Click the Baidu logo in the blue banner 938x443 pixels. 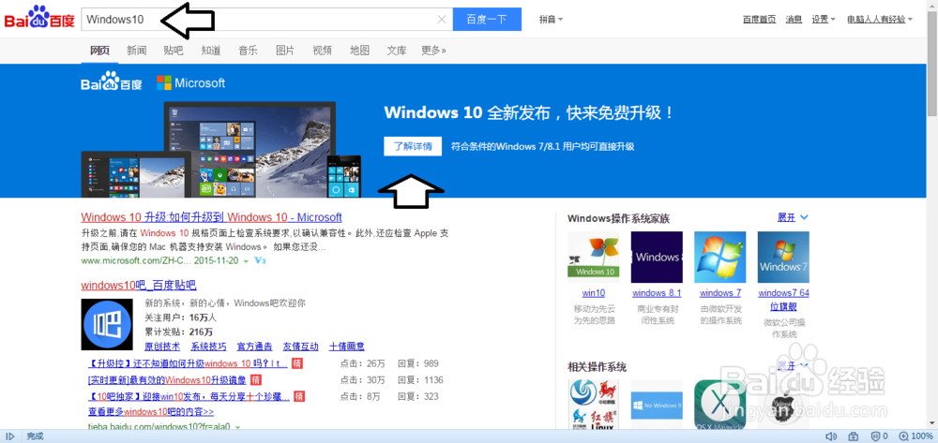(112, 81)
